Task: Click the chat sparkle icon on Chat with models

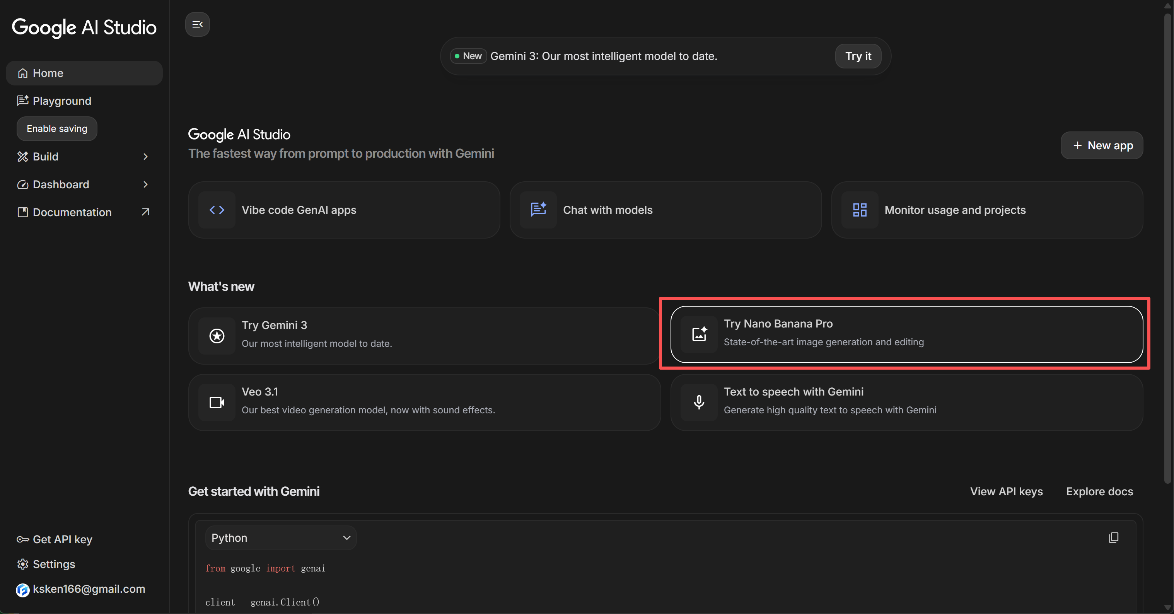Action: point(538,210)
